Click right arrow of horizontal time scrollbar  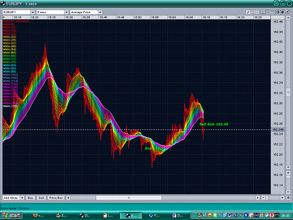tap(258, 197)
